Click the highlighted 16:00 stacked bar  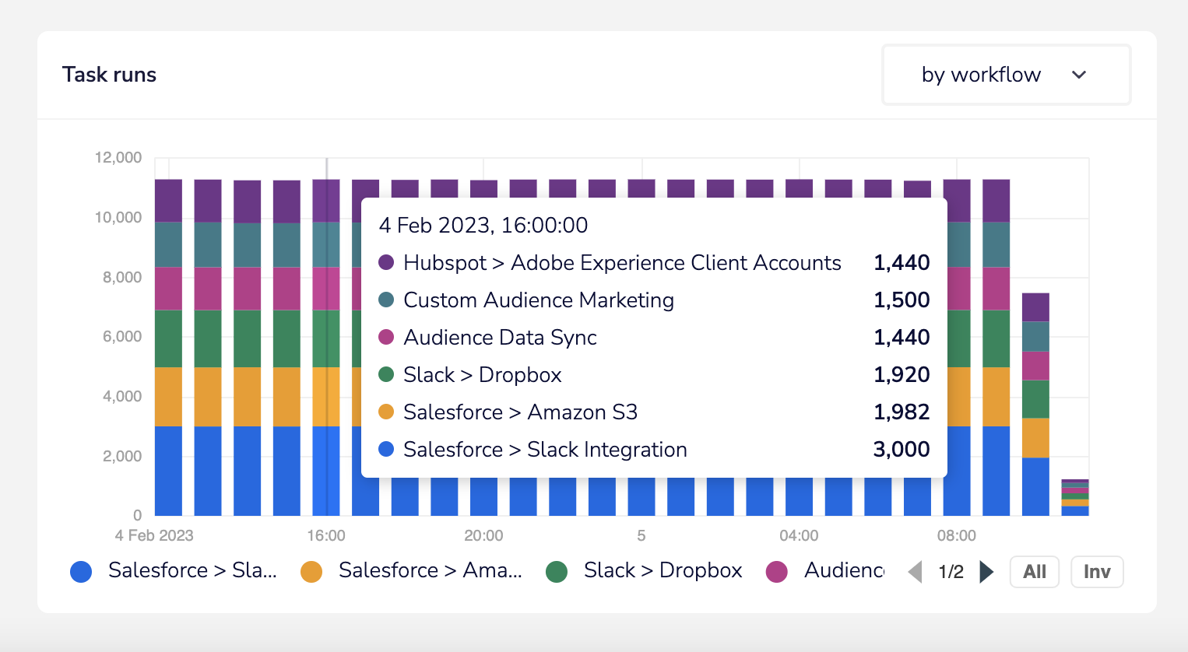click(x=326, y=348)
